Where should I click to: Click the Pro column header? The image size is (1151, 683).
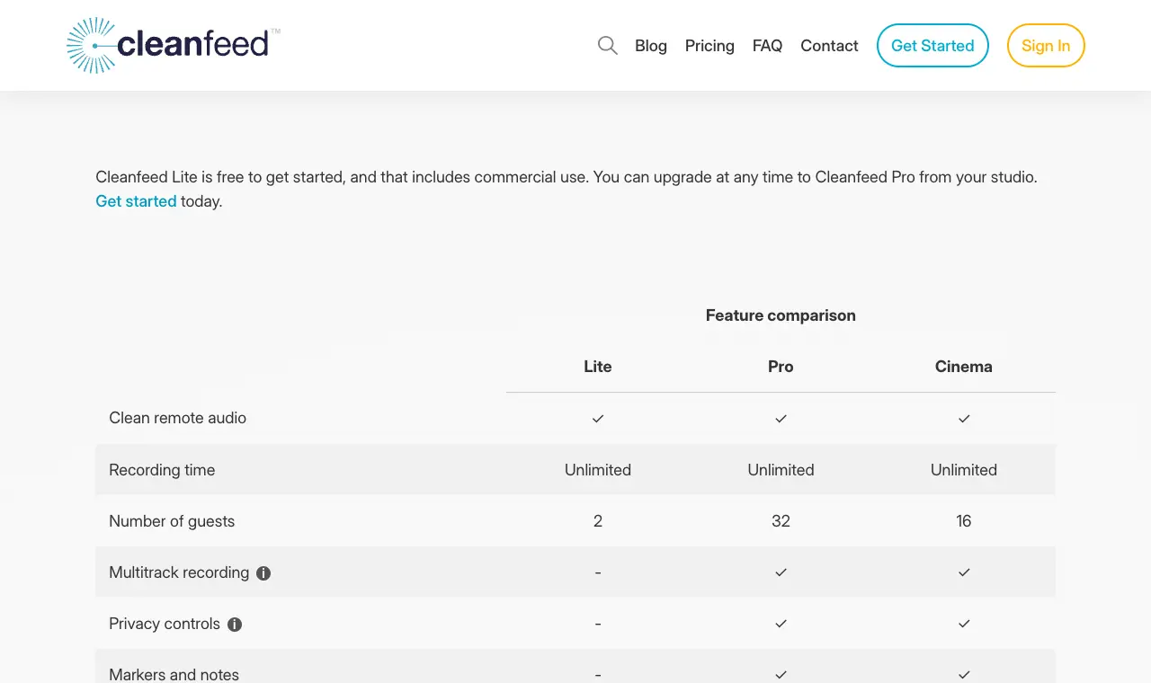(781, 367)
